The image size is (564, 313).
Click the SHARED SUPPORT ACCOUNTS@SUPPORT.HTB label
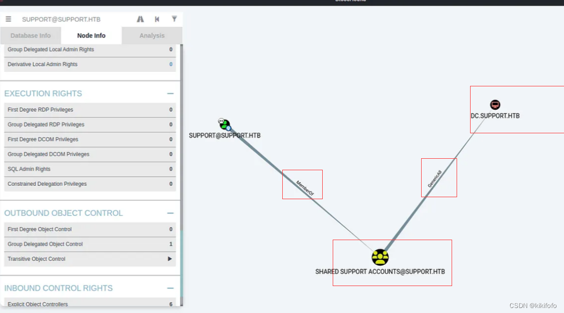(380, 272)
